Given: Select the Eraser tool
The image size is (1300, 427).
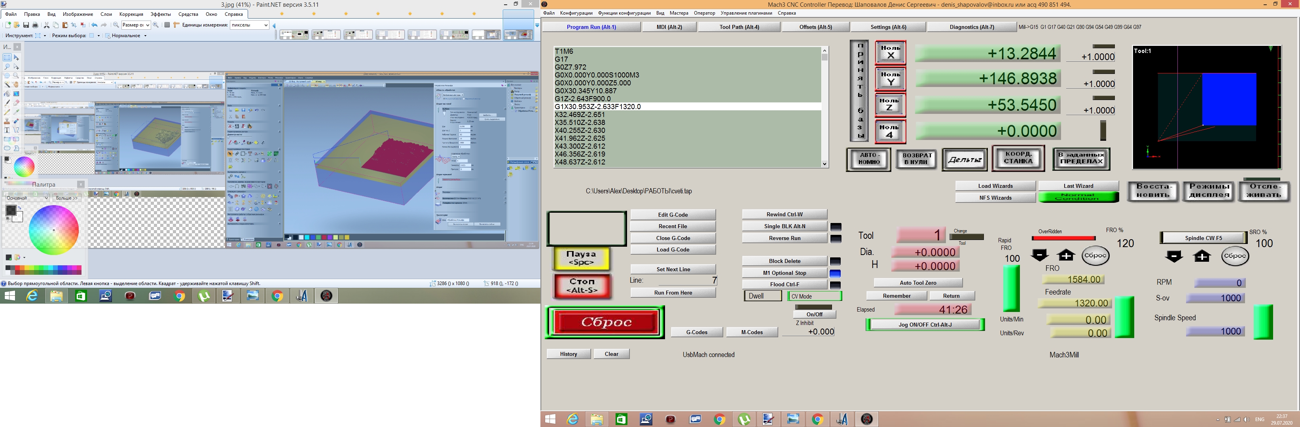Looking at the screenshot, I should click(x=16, y=102).
